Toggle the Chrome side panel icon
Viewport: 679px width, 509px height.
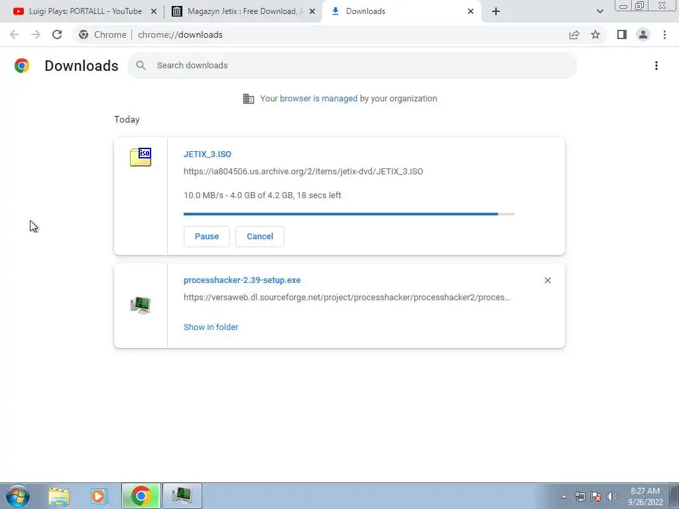coord(622,34)
